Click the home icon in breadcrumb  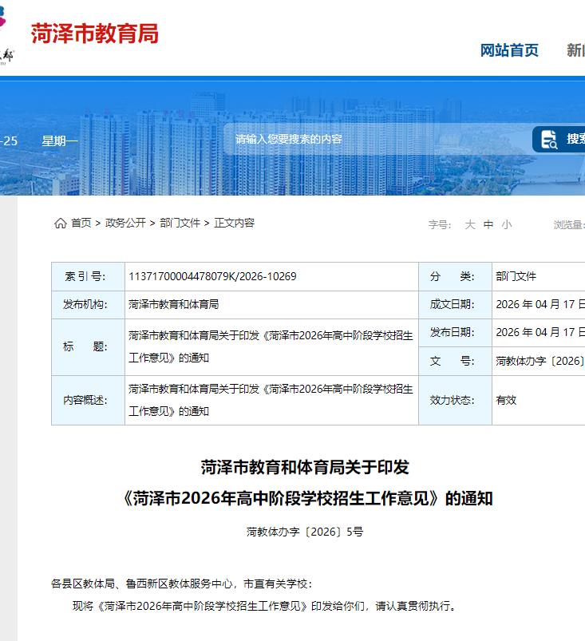(x=61, y=224)
